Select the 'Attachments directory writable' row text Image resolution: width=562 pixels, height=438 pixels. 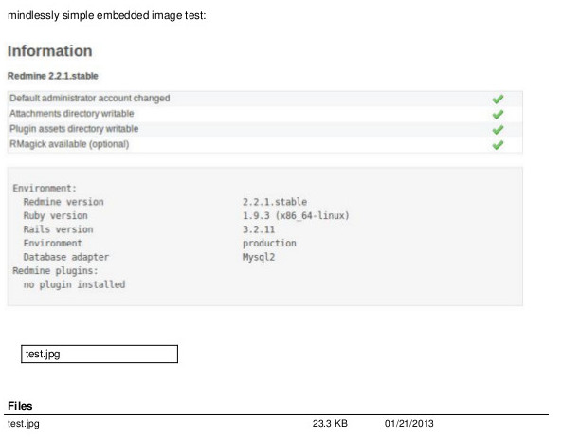72,114
